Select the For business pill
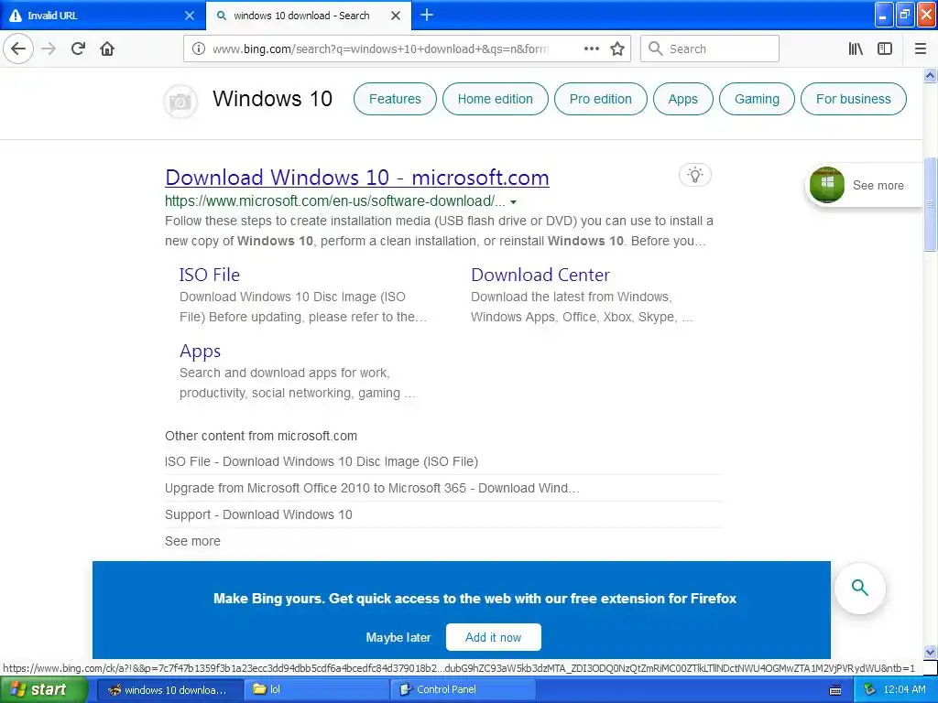The image size is (938, 703). [853, 99]
